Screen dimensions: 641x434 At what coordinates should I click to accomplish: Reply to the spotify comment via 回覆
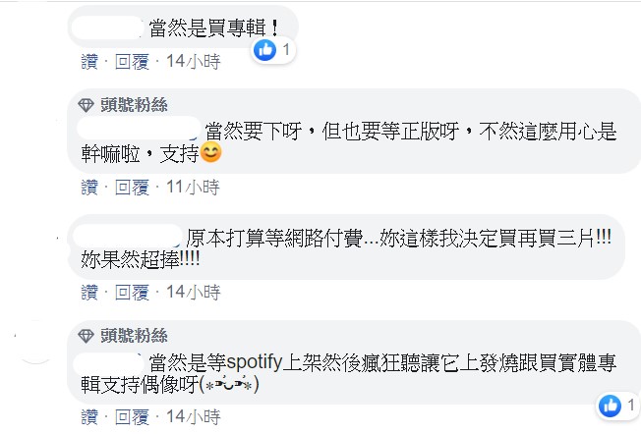131,417
